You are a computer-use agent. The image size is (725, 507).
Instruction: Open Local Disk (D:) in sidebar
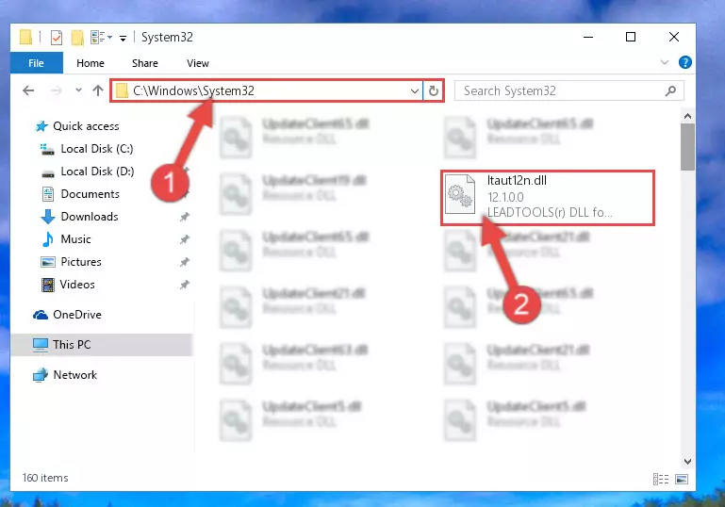pyautogui.click(x=97, y=172)
